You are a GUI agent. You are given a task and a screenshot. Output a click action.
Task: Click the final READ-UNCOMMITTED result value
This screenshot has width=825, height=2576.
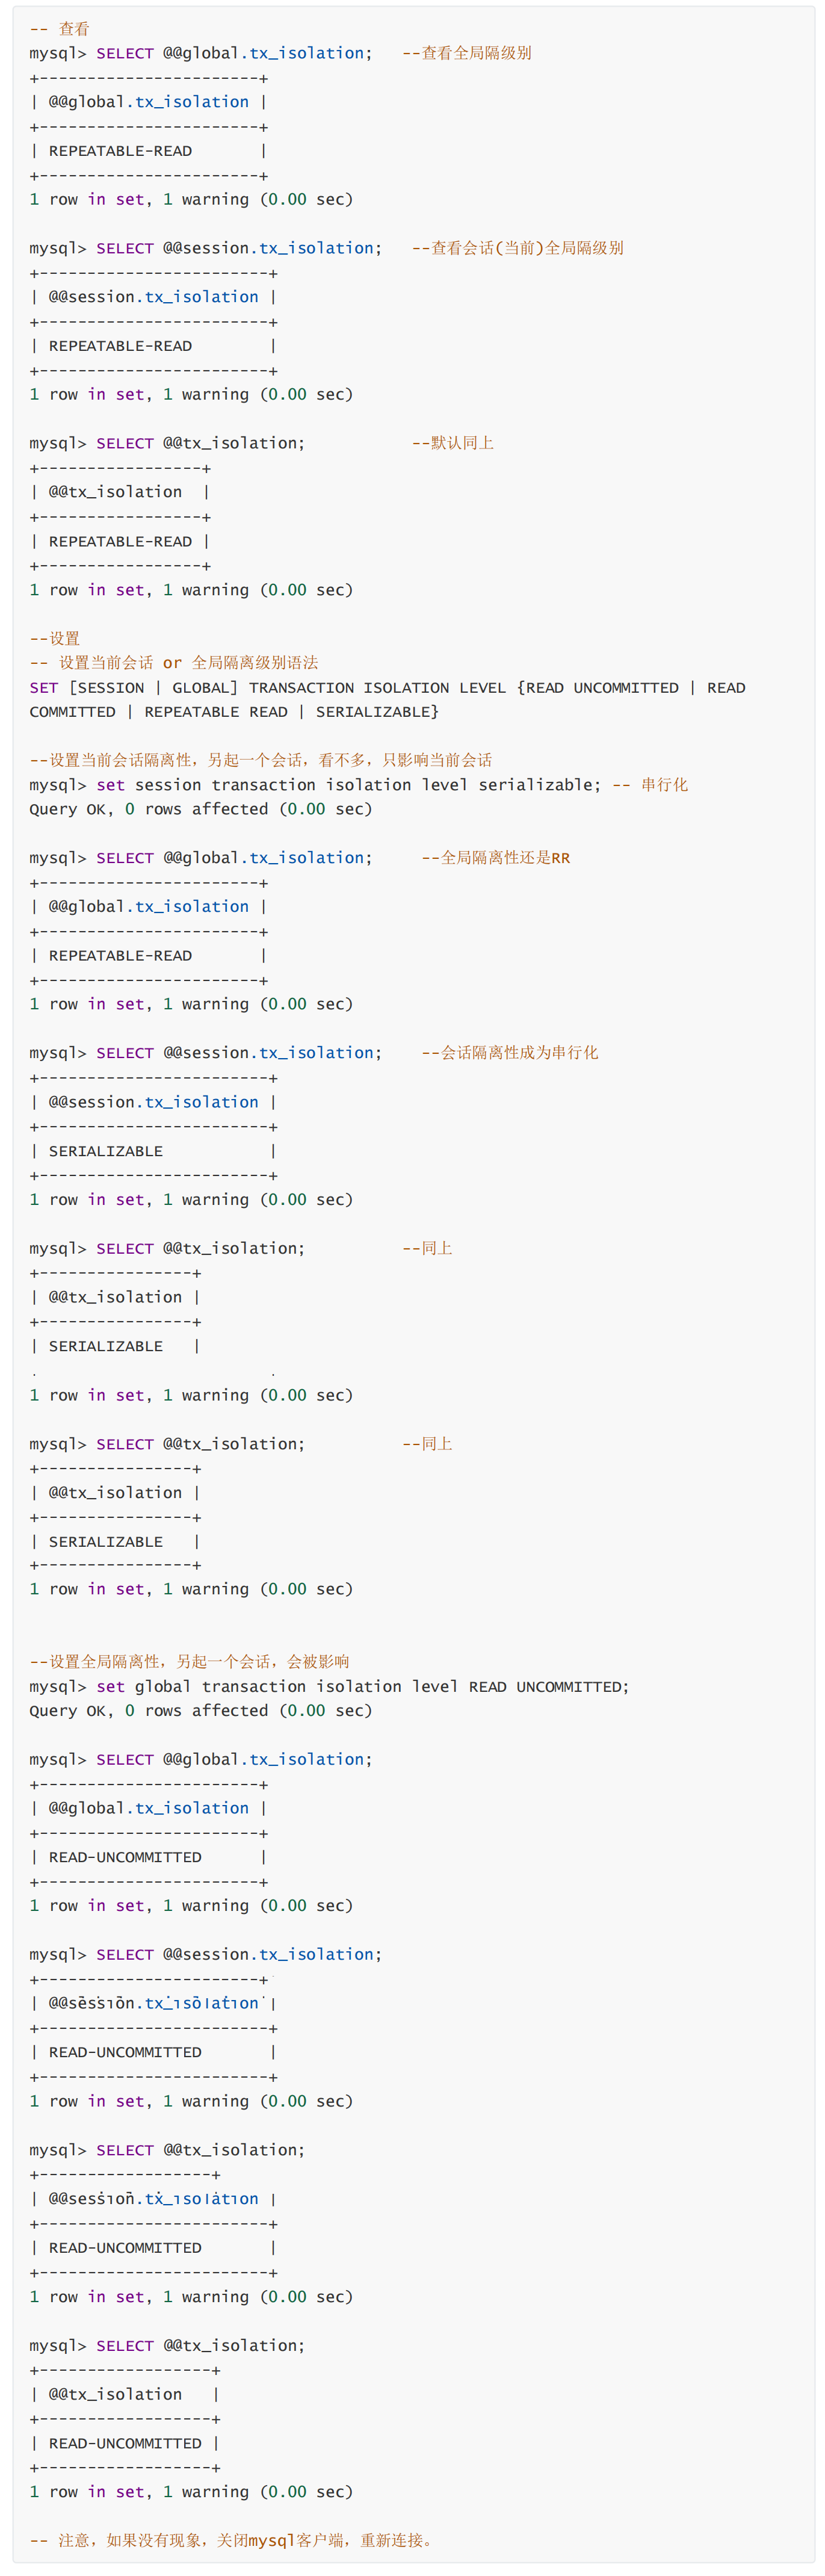point(125,2443)
